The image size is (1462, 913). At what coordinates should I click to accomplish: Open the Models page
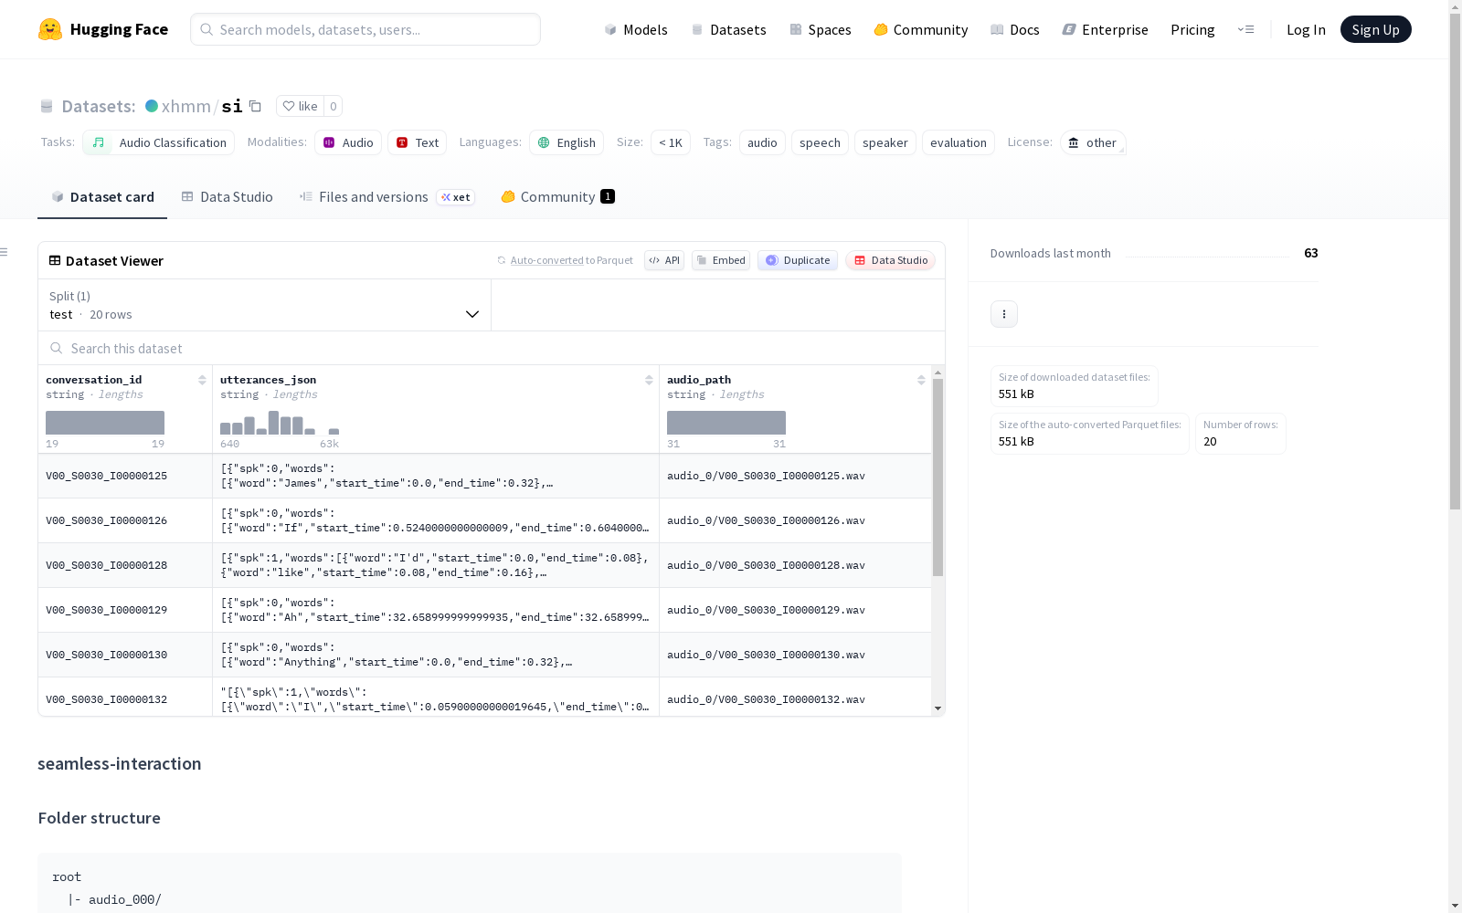[x=636, y=29]
